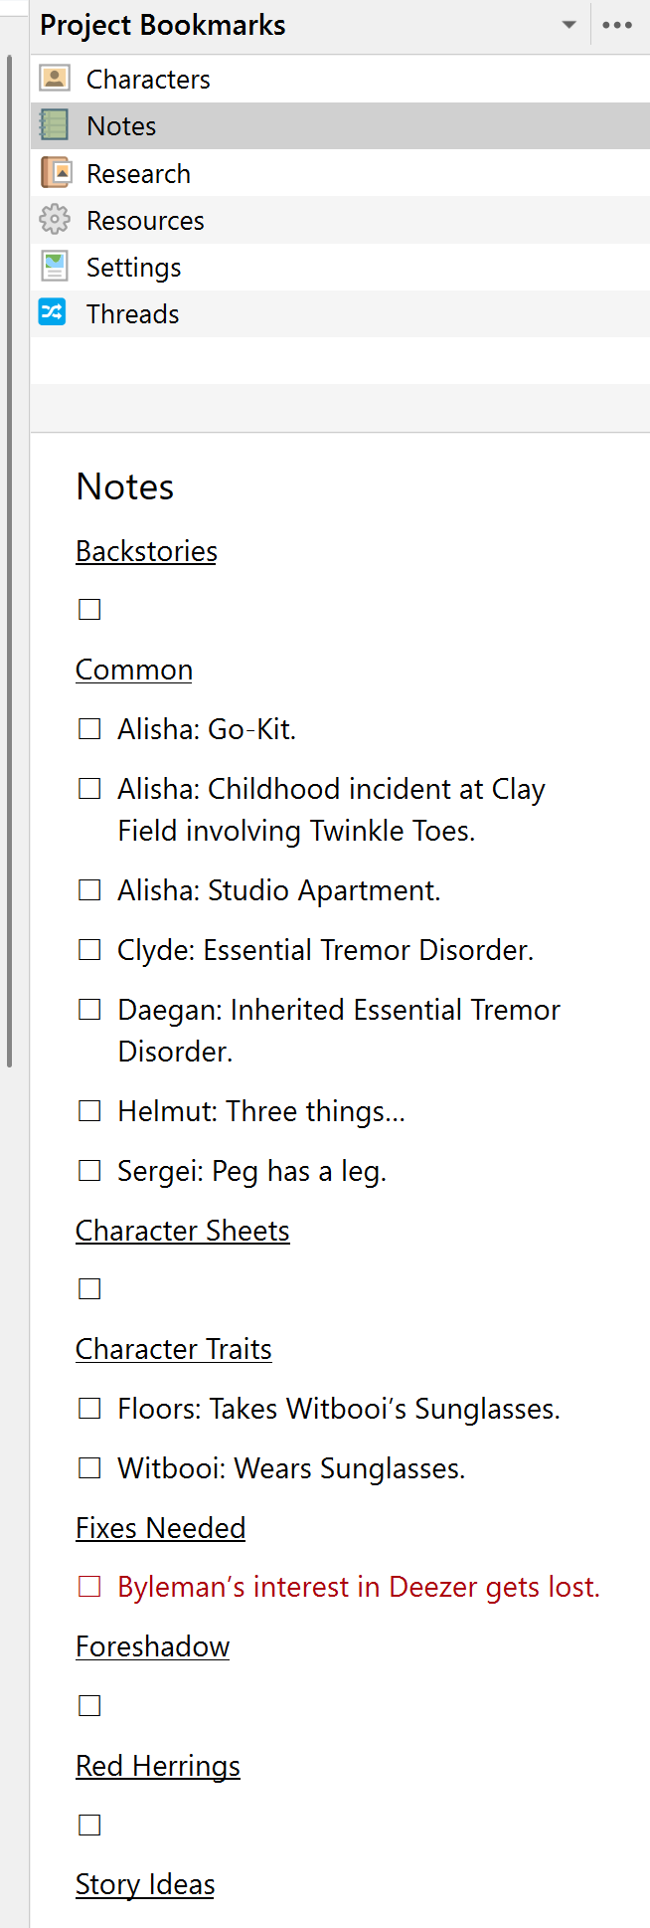Click the Settings image icon
The width and height of the screenshot is (650, 1928).
[55, 267]
